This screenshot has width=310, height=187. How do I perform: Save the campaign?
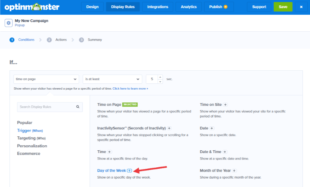point(283,7)
